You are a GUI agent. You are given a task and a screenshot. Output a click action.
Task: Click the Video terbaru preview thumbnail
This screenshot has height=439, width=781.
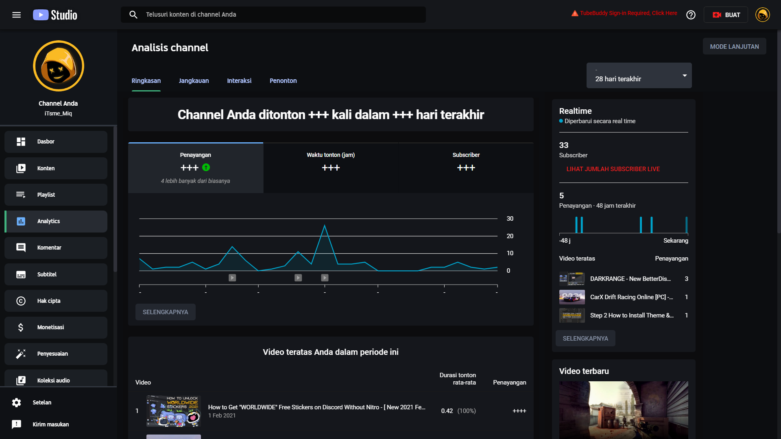(624, 410)
